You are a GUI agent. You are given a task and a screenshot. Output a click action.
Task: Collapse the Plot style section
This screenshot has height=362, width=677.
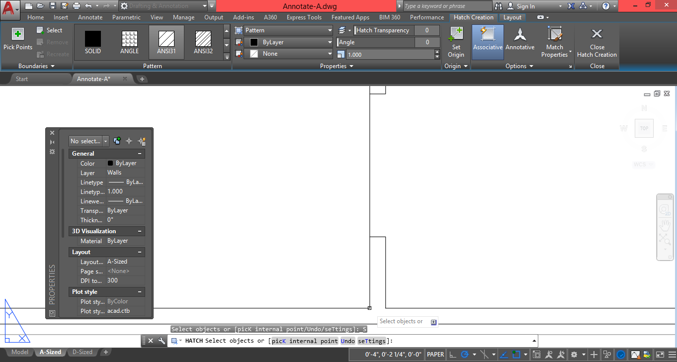141,292
